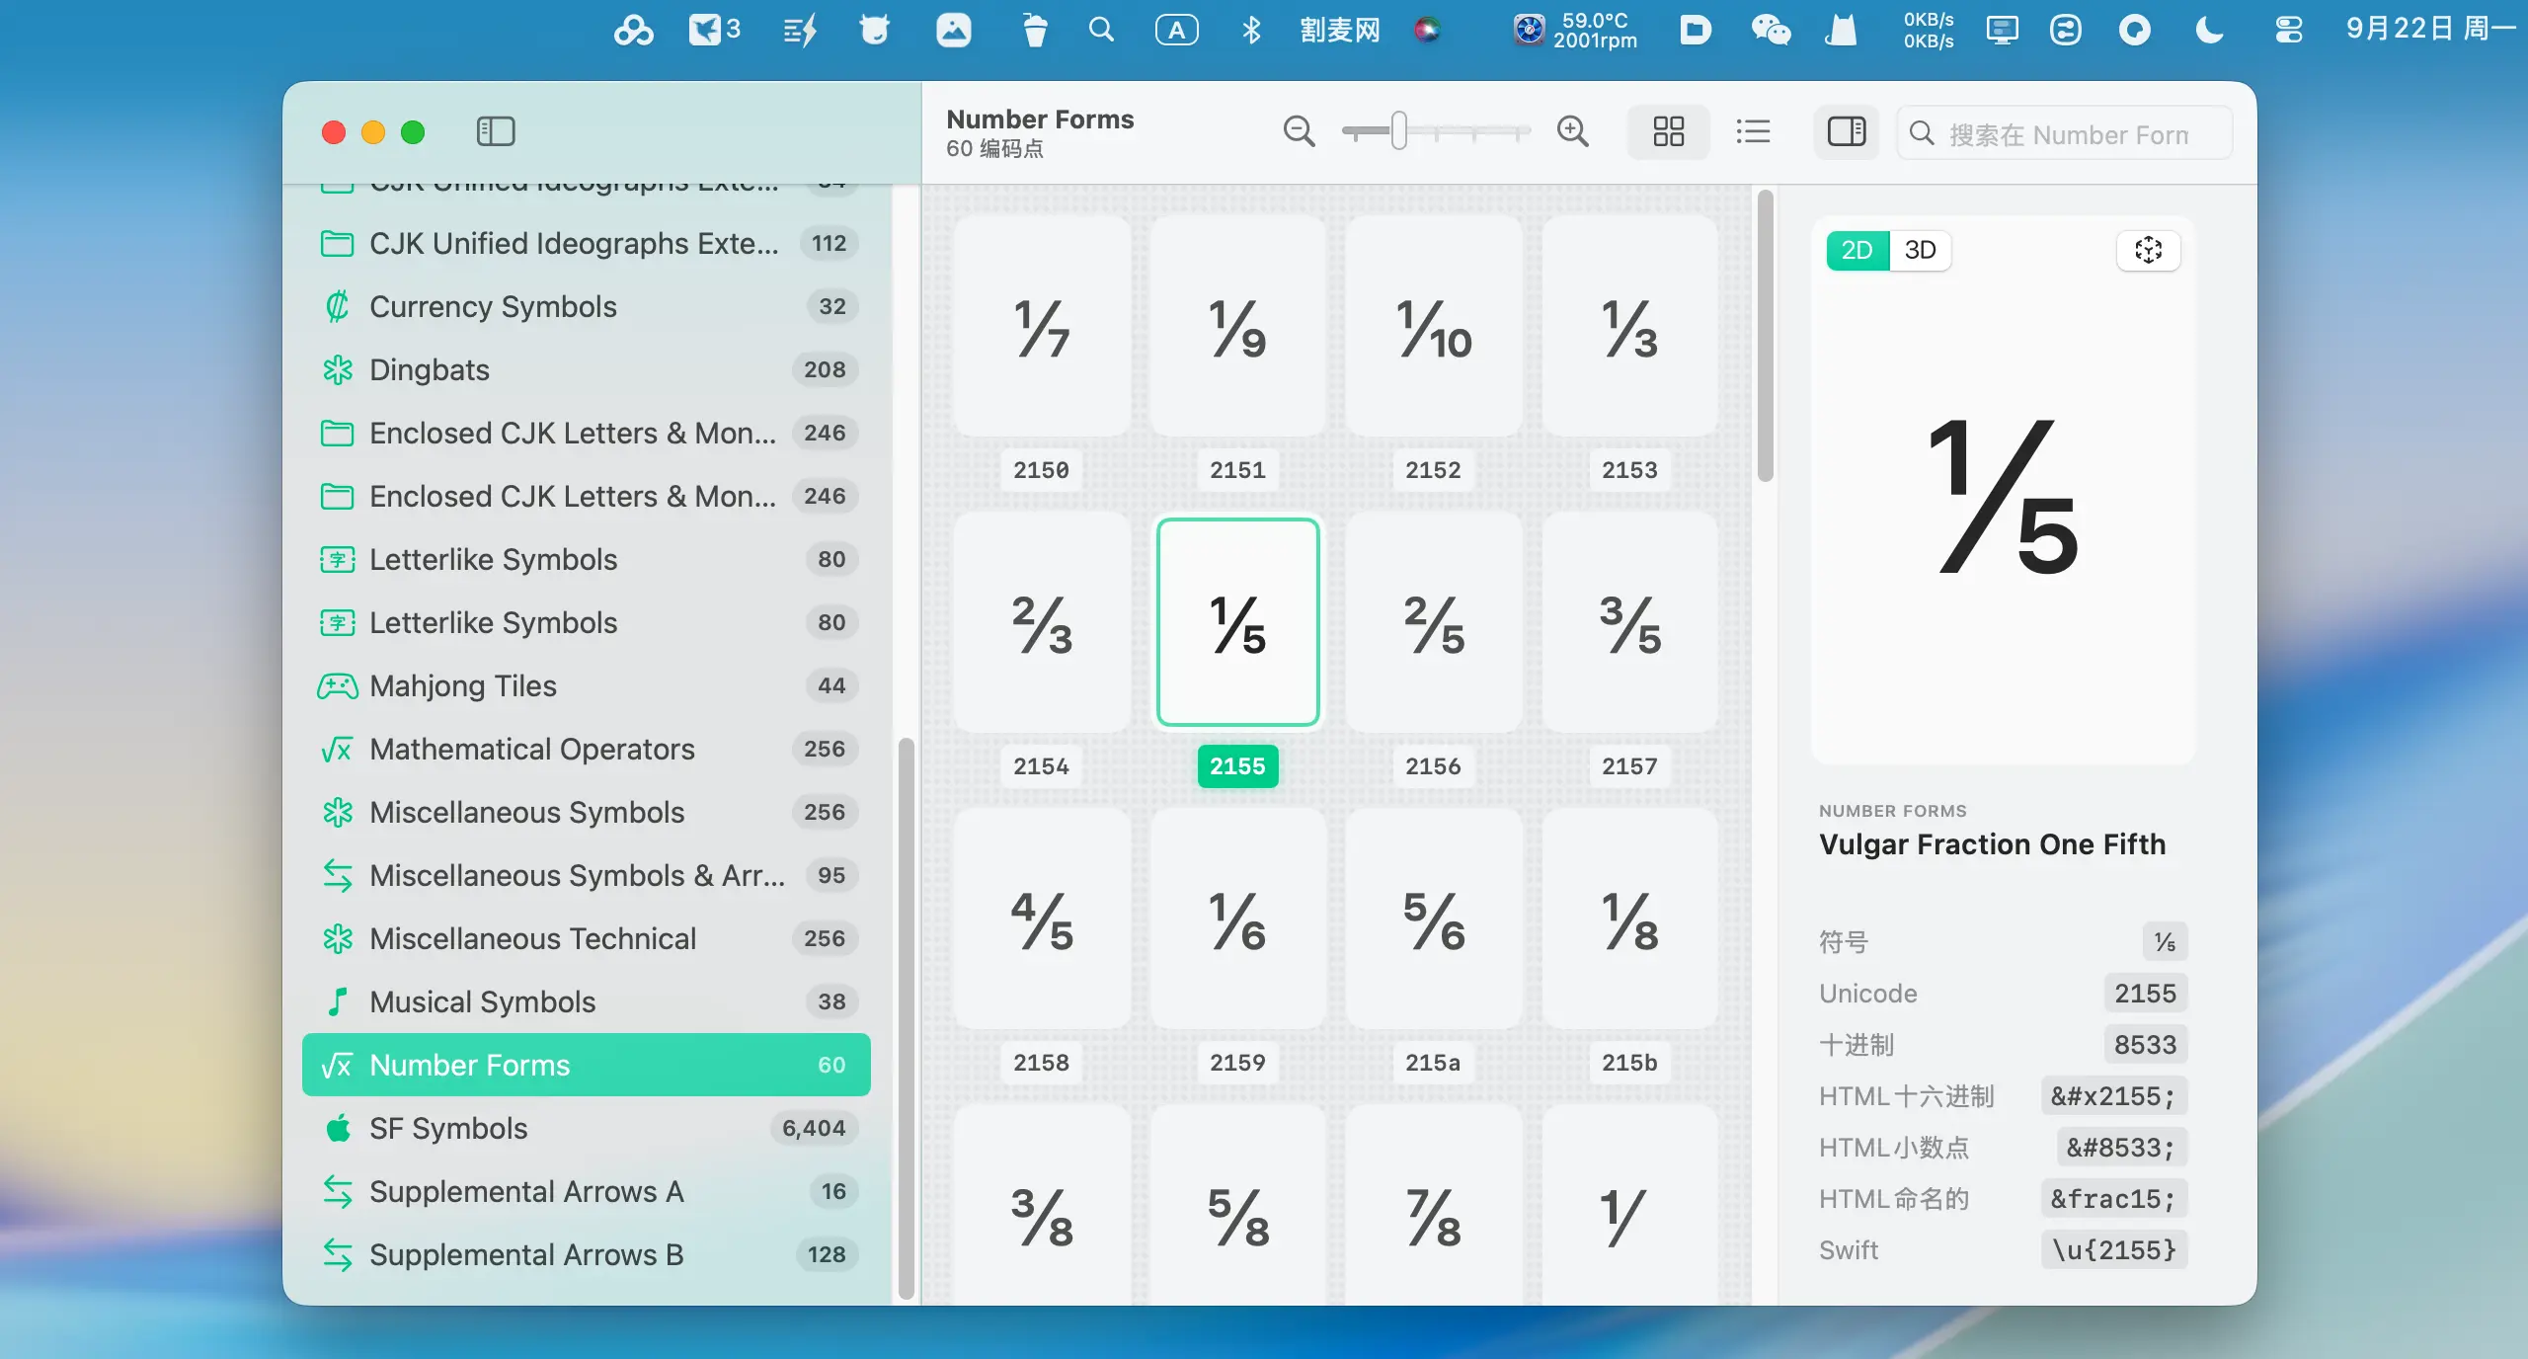Copy the &frac15; HTML named value
The image size is (2528, 1359).
point(2113,1199)
